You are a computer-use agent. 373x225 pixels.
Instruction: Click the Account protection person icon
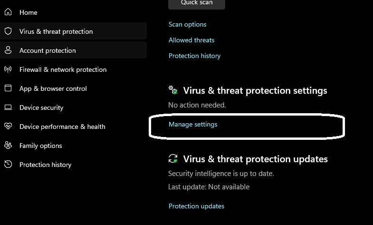click(x=8, y=50)
